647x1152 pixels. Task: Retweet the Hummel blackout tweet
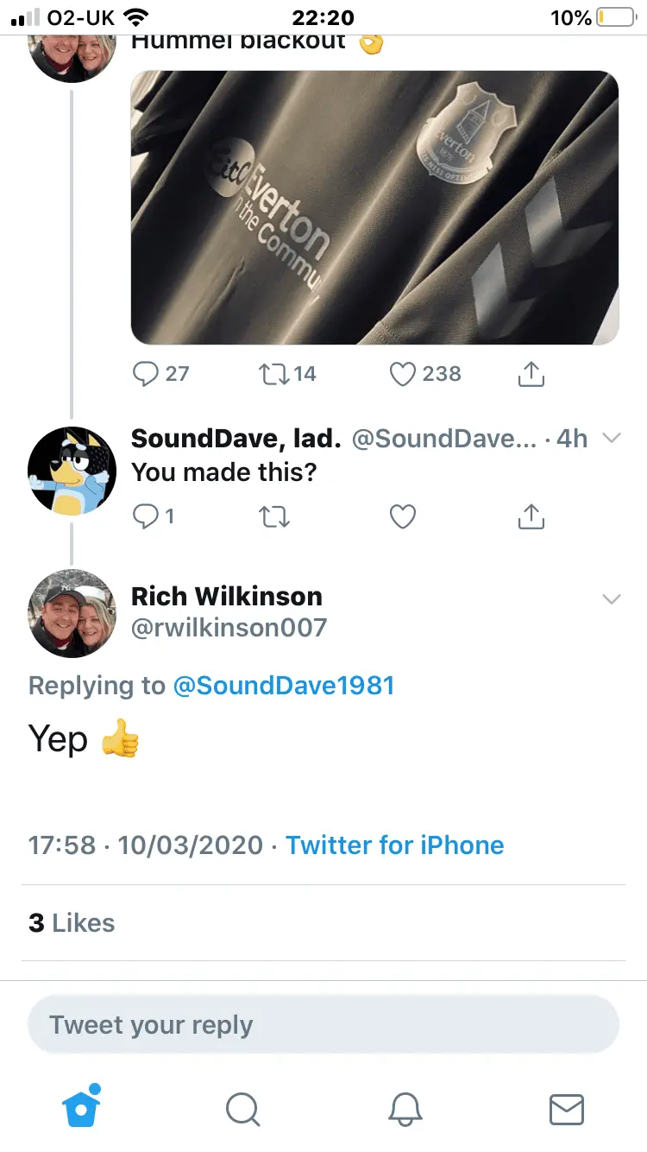point(273,374)
